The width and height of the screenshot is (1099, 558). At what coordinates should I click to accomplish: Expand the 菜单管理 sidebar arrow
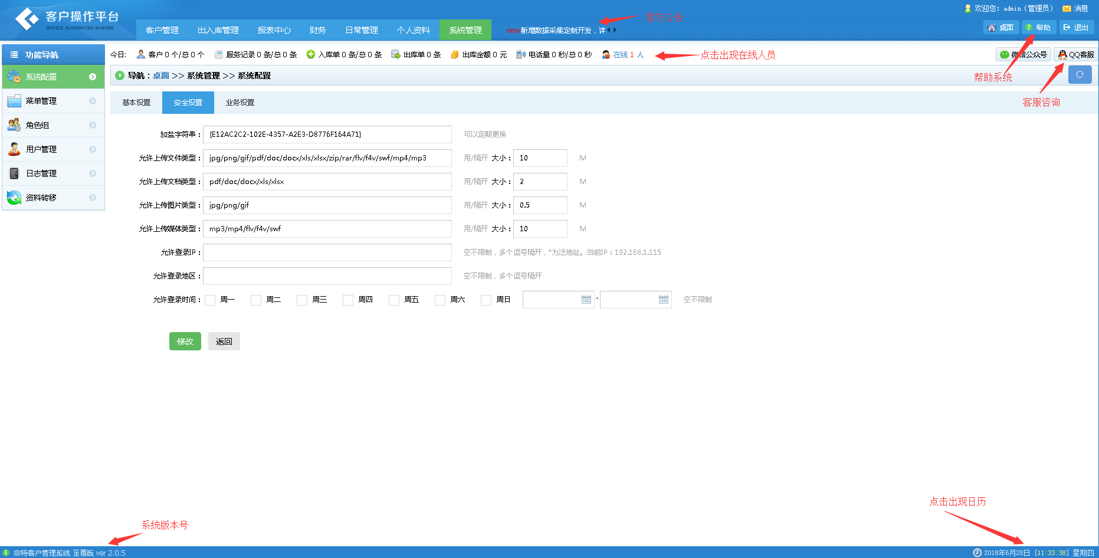pos(93,101)
